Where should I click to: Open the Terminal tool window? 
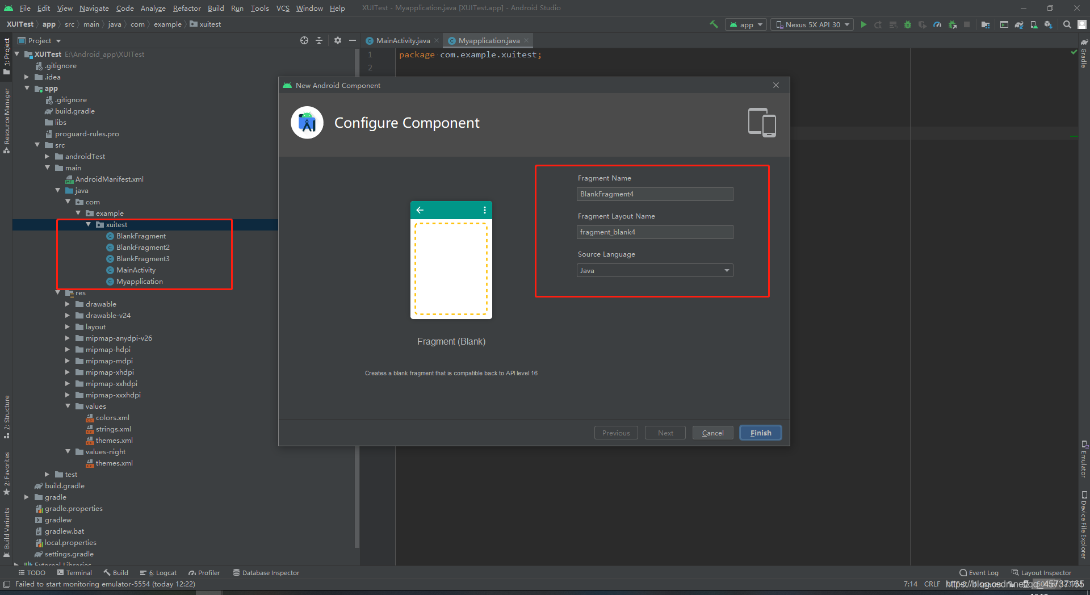click(74, 573)
